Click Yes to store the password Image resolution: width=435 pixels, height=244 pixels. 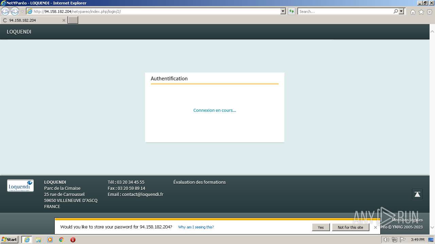321,227
